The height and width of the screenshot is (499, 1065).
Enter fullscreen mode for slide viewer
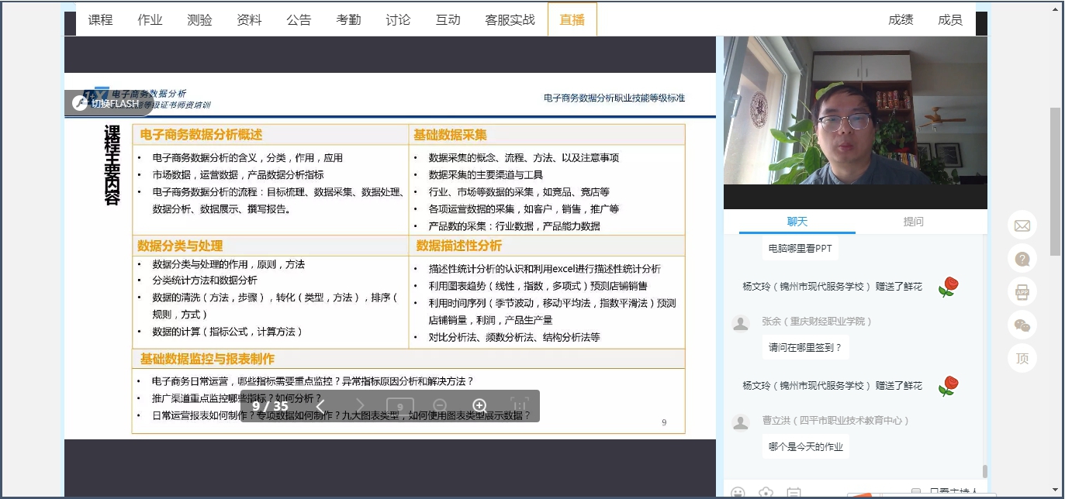click(x=519, y=406)
